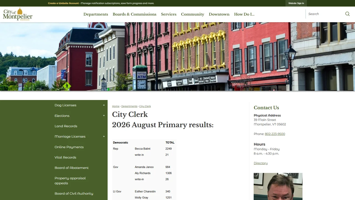Open the City Clerk breadcrumb link

click(145, 106)
